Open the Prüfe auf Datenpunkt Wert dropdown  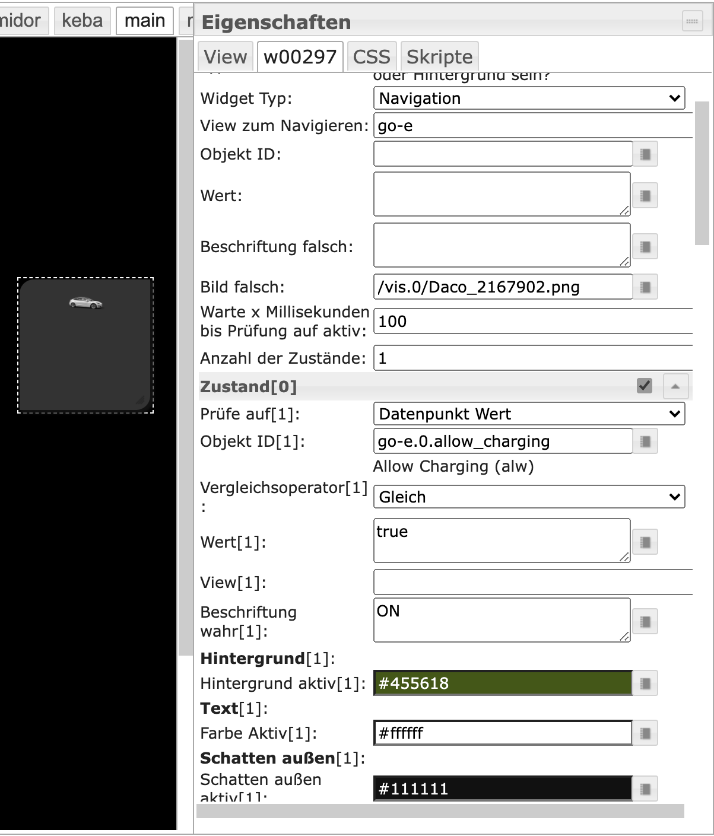point(529,414)
